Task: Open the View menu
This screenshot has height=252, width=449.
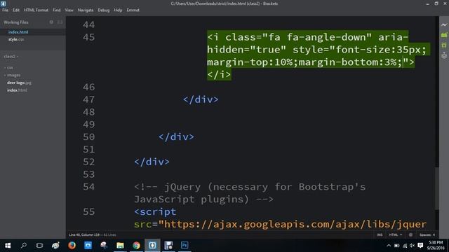Action: (69, 10)
